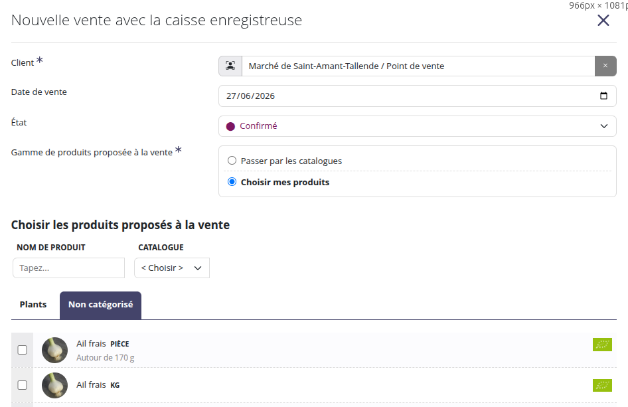Click the organic label icon for Ail frais PIÈCE
Viewport: 628px width, 407px height.
coord(602,345)
